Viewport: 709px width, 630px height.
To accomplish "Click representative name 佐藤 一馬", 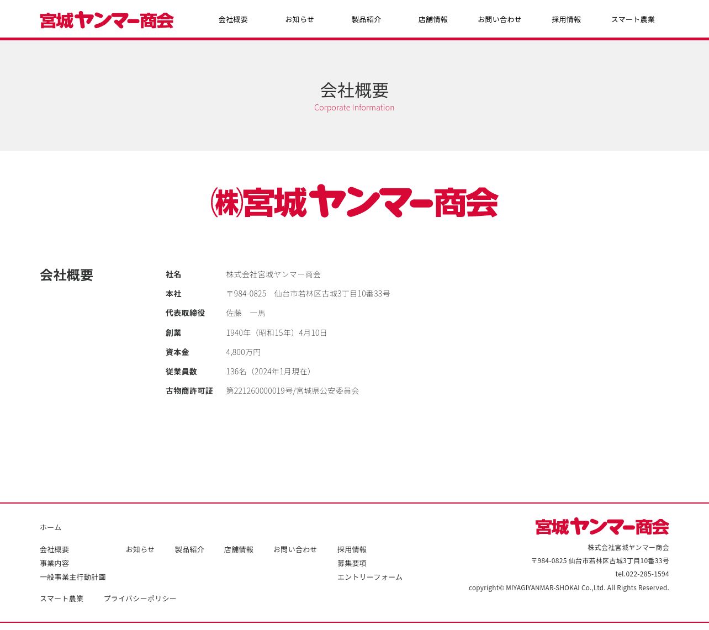I will tap(246, 313).
